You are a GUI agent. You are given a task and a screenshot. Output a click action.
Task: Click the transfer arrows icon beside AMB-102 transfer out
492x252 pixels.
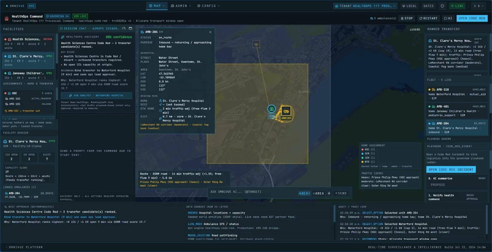coord(6,111)
